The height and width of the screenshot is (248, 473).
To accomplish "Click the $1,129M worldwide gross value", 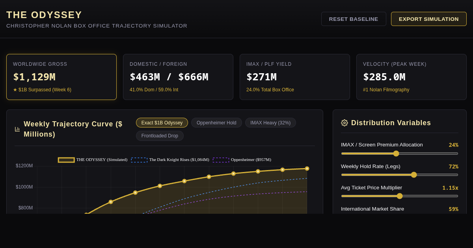I will coord(34,77).
